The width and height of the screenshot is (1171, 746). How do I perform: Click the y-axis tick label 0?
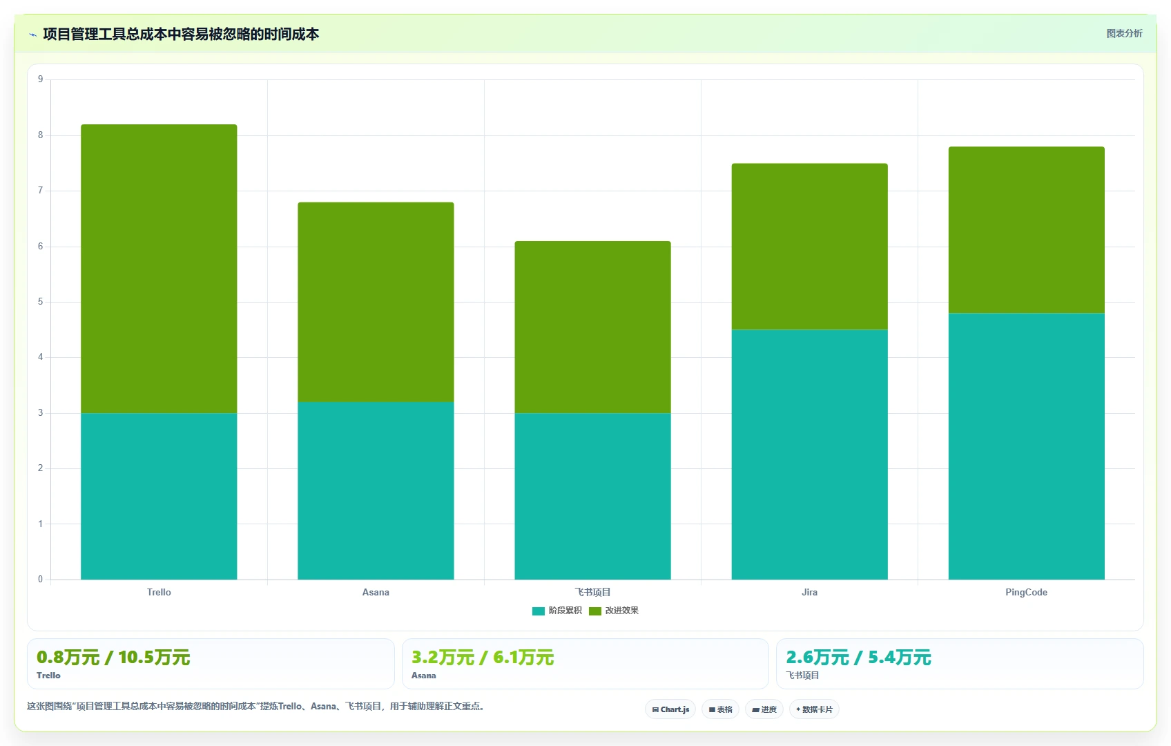[41, 580]
